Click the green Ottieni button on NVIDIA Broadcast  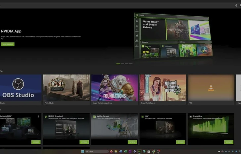84,142
